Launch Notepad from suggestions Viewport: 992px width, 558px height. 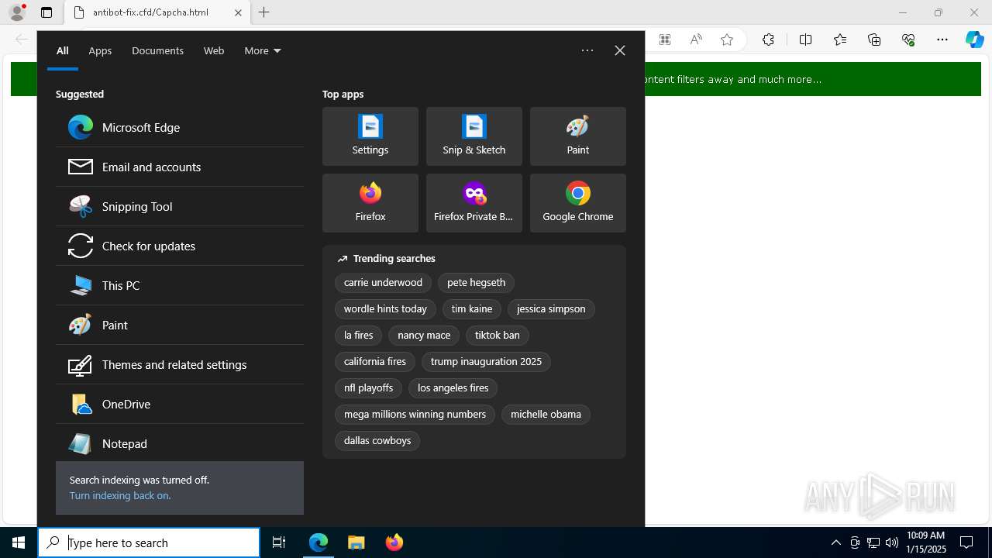click(x=180, y=443)
